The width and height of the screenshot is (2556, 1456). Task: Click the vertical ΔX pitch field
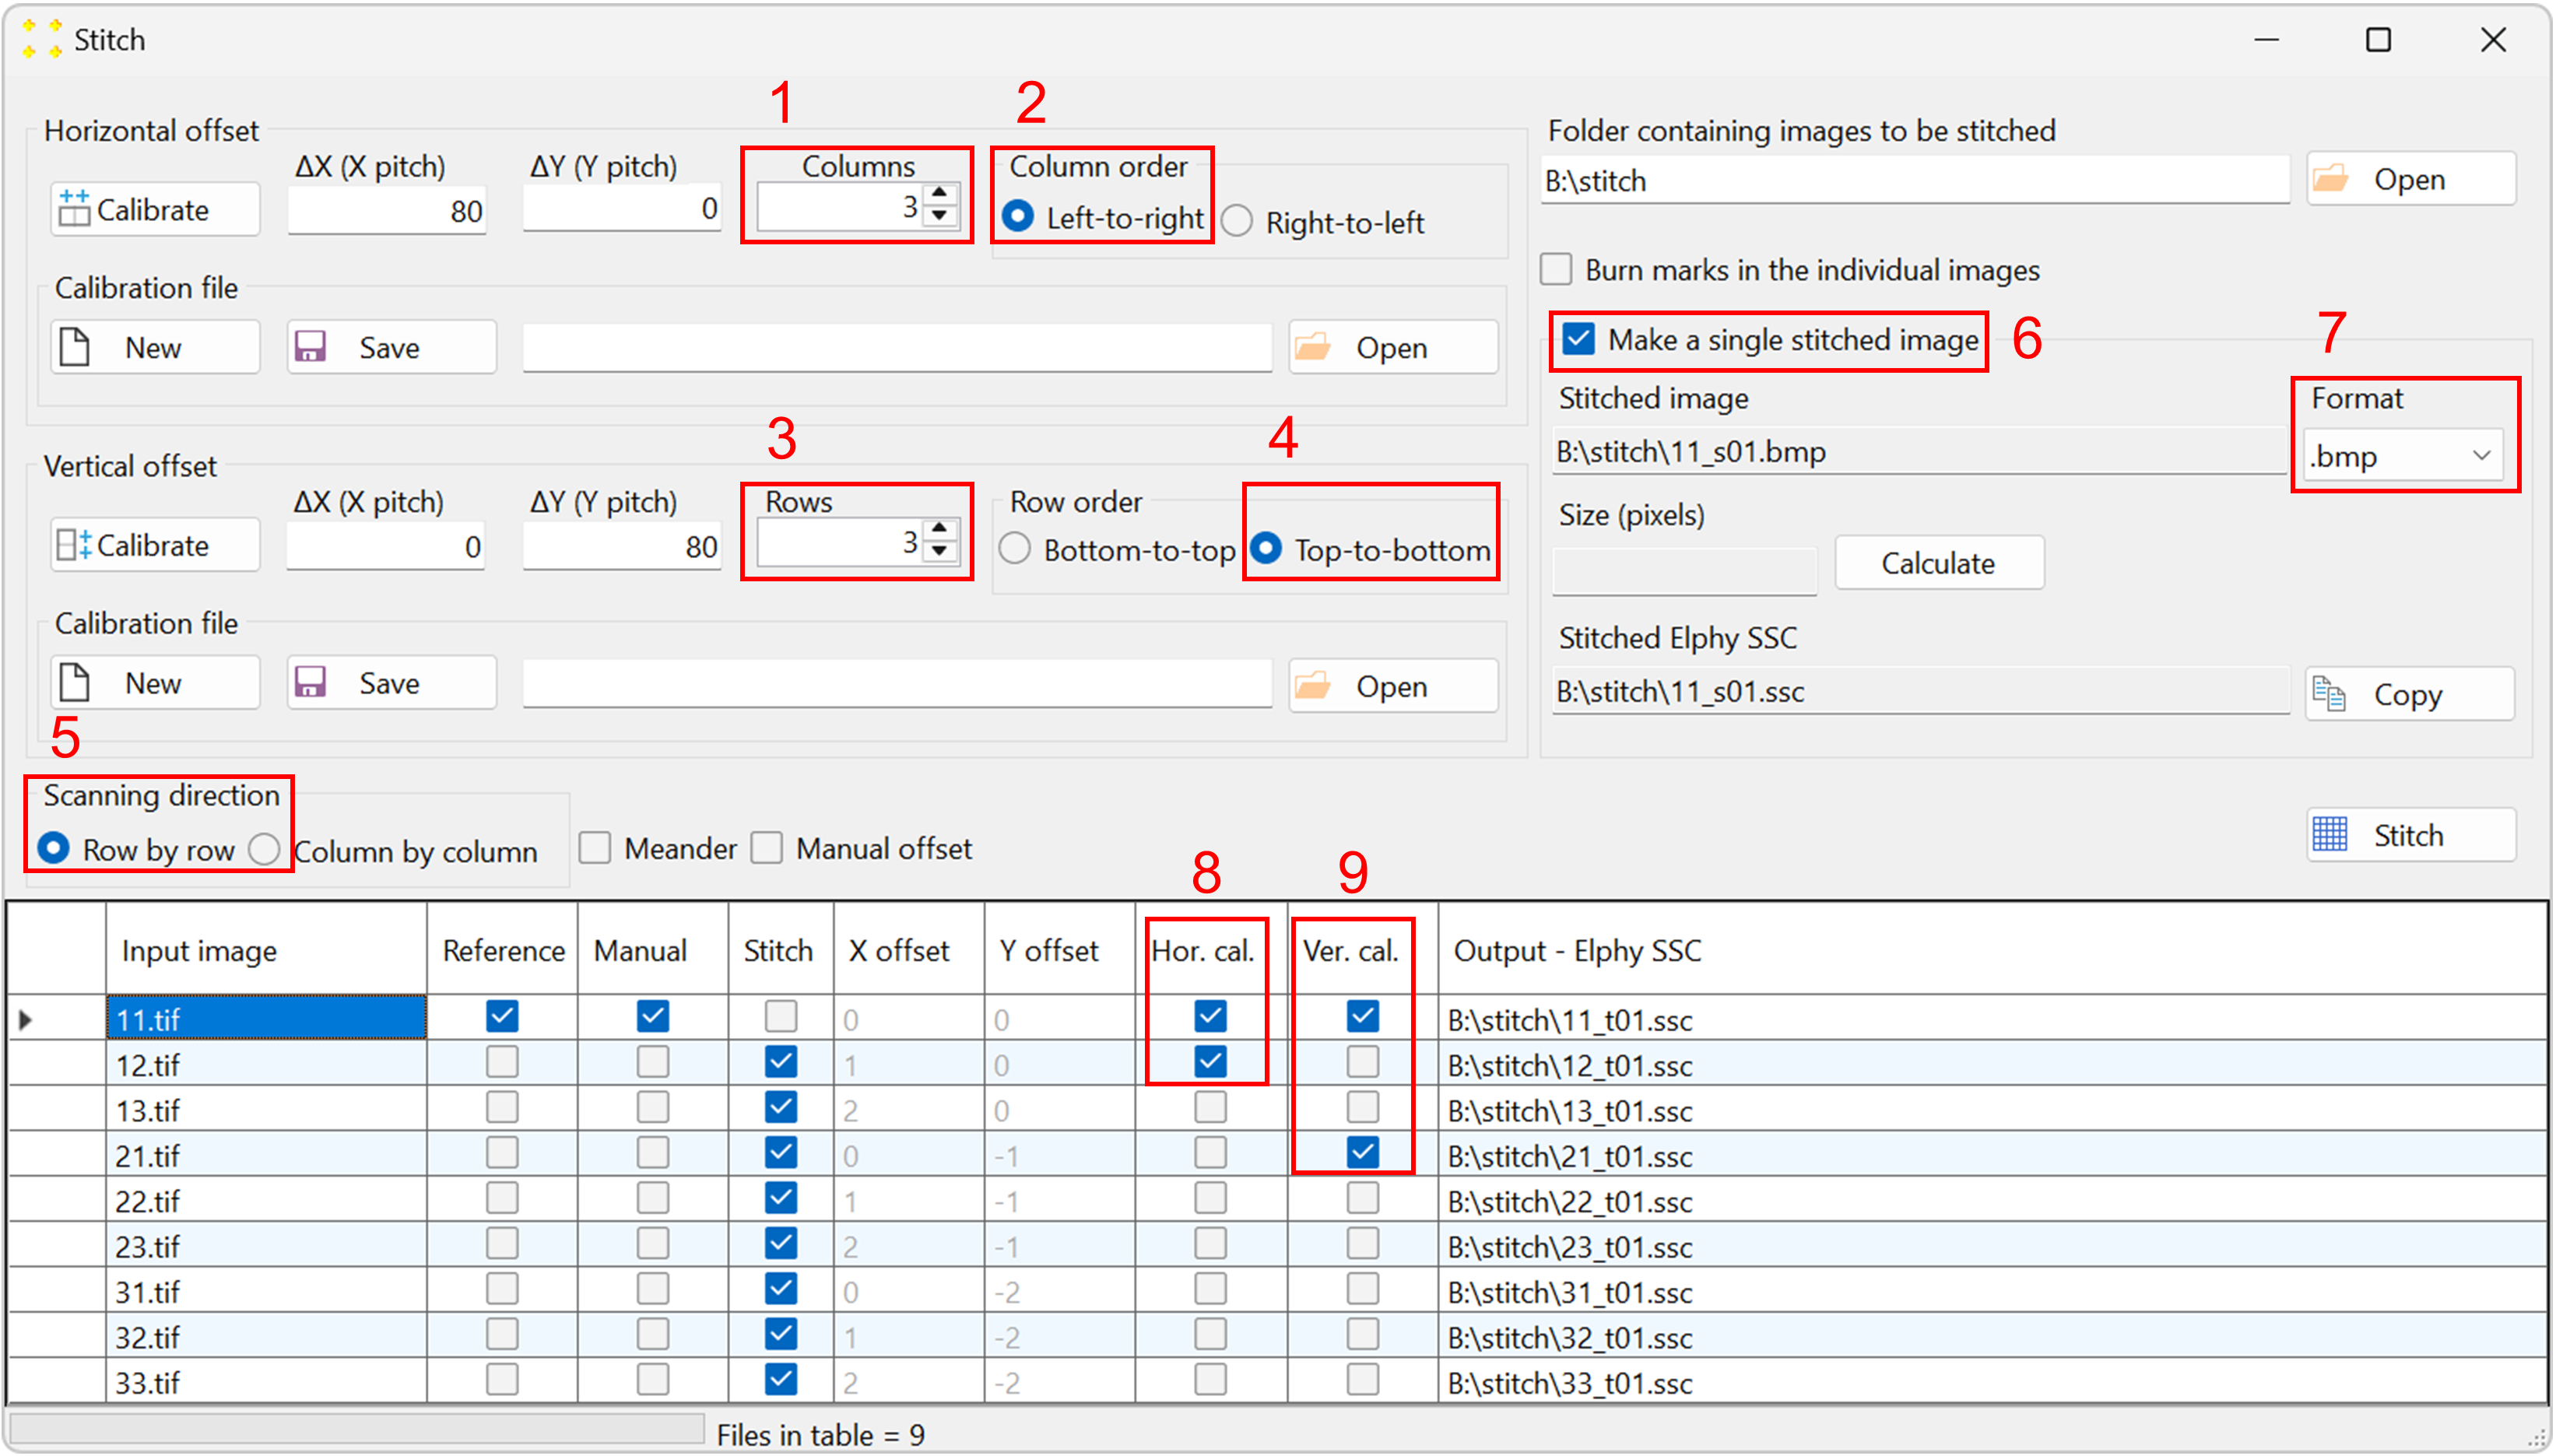(386, 546)
